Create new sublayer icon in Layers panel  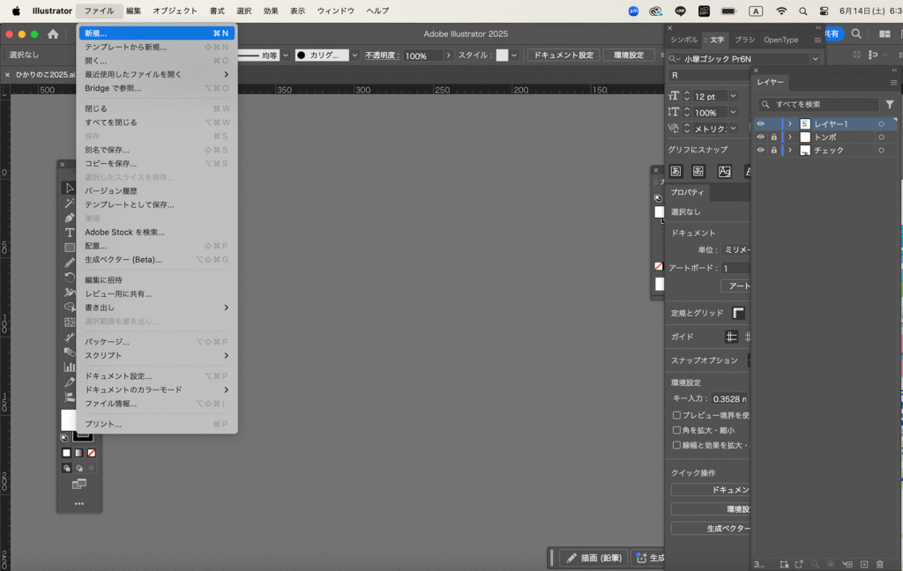click(x=847, y=565)
